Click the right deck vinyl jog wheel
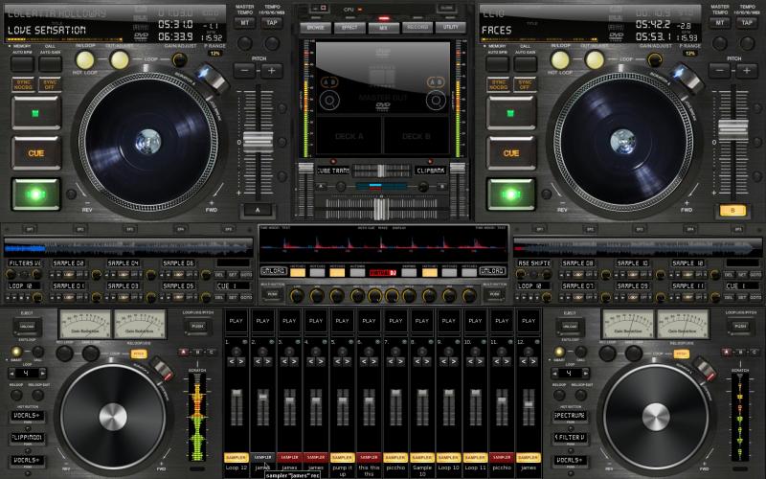This screenshot has height=479, width=766. [x=623, y=142]
